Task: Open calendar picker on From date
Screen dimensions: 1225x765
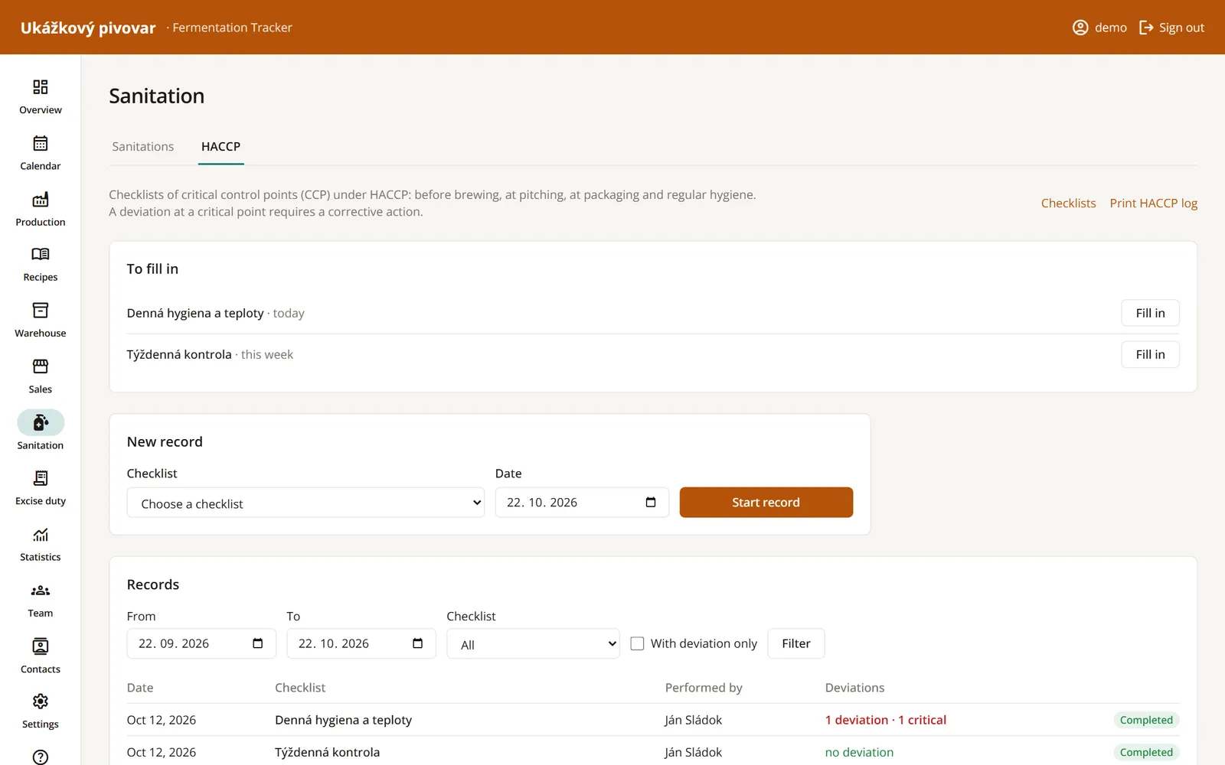Action: point(258,643)
